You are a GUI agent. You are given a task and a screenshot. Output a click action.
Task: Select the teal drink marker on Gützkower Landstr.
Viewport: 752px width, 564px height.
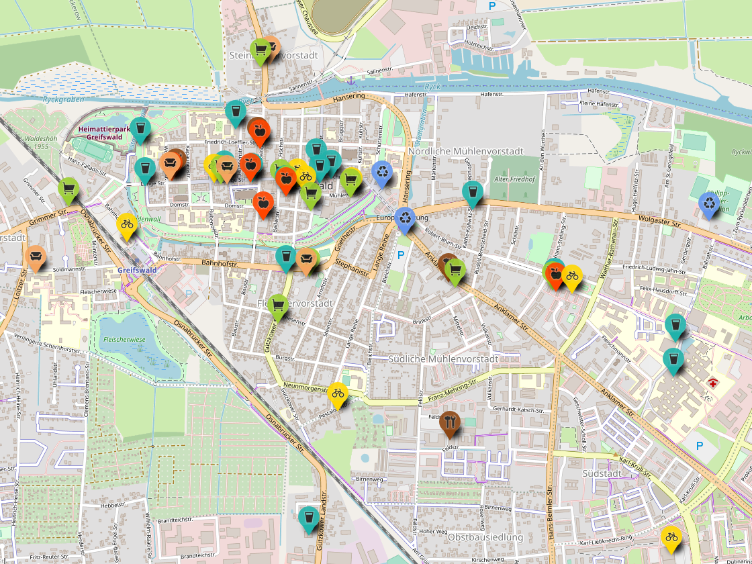308,518
